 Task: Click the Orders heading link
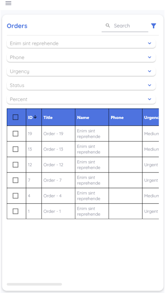tap(17, 26)
